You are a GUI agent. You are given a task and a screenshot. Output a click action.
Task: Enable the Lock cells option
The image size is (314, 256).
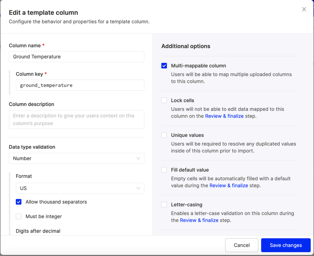pyautogui.click(x=164, y=100)
